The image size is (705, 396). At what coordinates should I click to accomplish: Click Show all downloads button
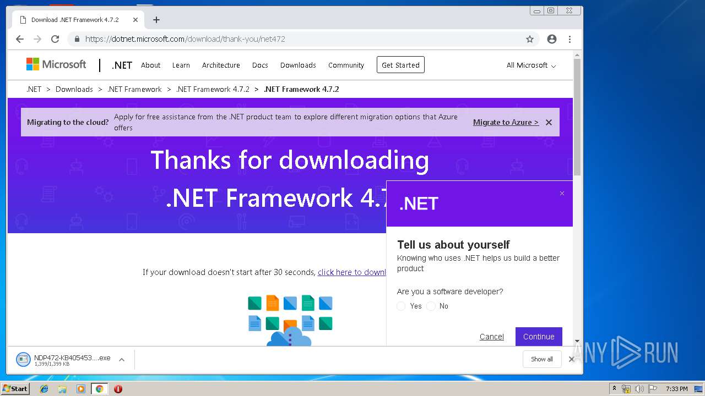tap(542, 359)
